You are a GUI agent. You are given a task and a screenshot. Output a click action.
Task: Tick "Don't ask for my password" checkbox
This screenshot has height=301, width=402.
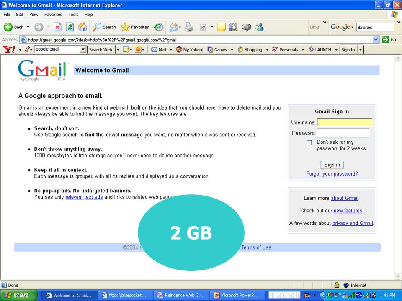(x=309, y=143)
